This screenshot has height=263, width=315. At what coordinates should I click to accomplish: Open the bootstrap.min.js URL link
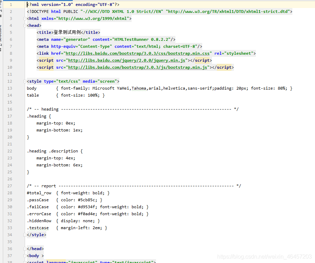pyautogui.click(x=137, y=67)
